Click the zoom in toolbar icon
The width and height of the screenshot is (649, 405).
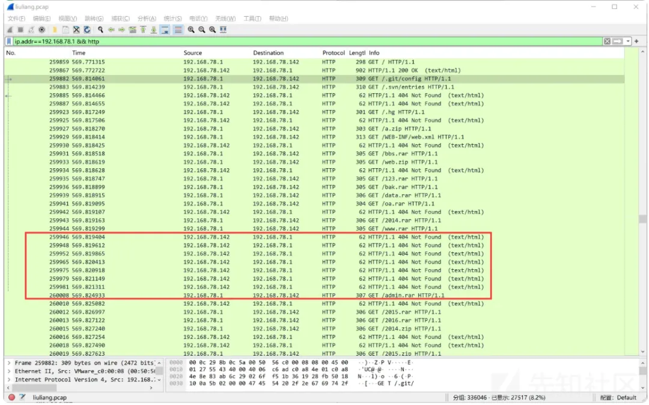(191, 29)
